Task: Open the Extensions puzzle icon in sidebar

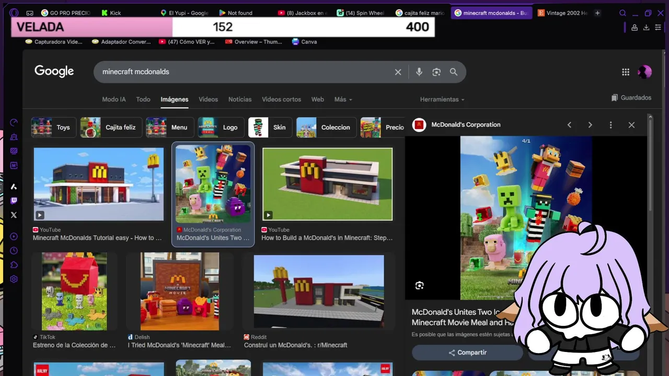Action: point(14,265)
